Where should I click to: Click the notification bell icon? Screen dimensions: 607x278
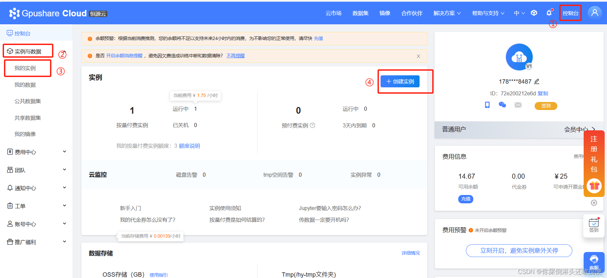point(549,13)
